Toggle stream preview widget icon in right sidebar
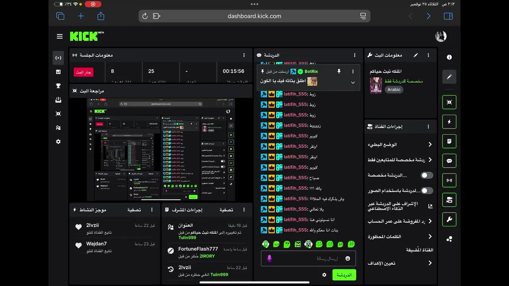The image size is (509, 286). (x=449, y=102)
